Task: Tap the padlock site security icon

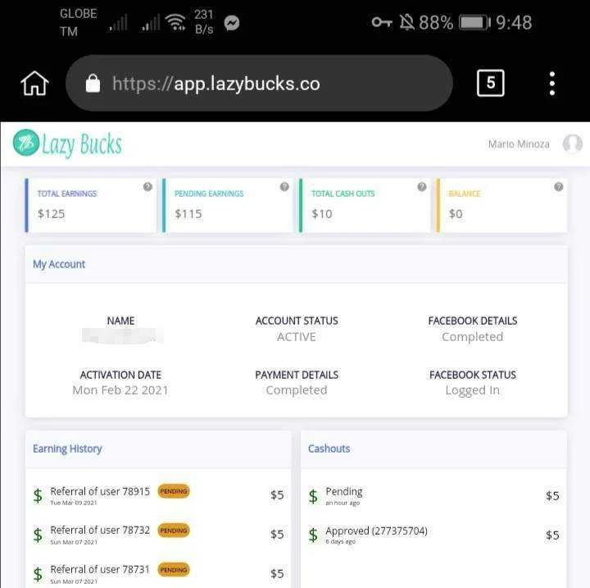Action: click(93, 84)
